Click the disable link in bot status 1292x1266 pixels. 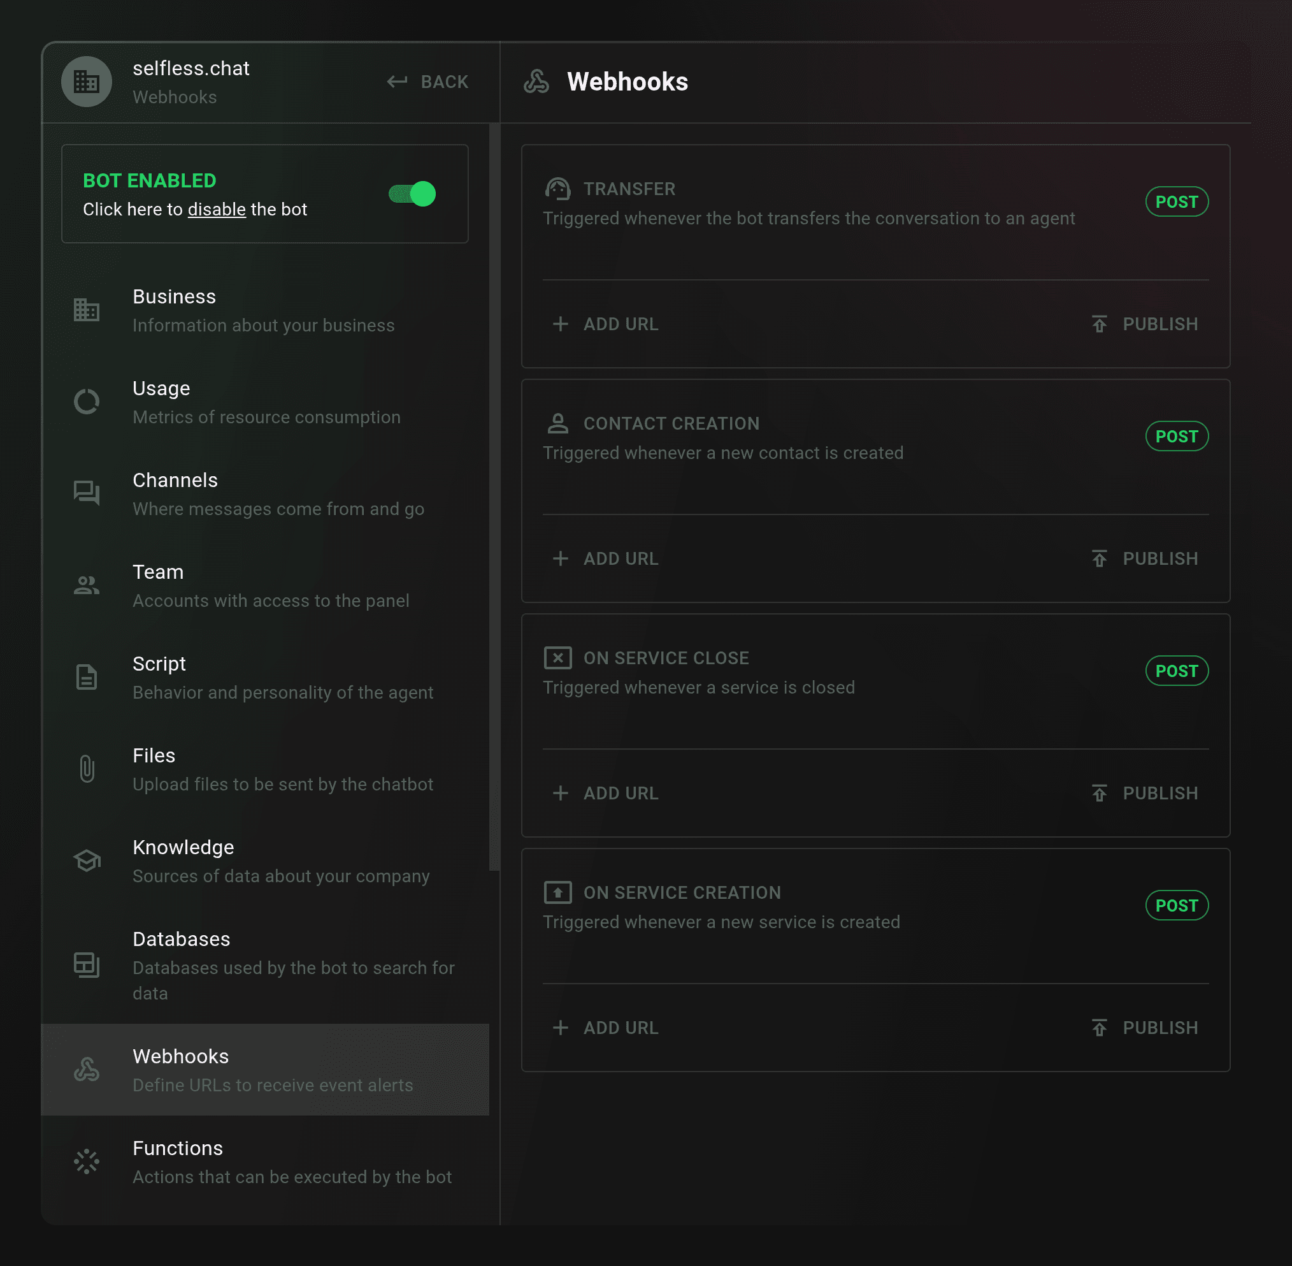[x=217, y=210]
